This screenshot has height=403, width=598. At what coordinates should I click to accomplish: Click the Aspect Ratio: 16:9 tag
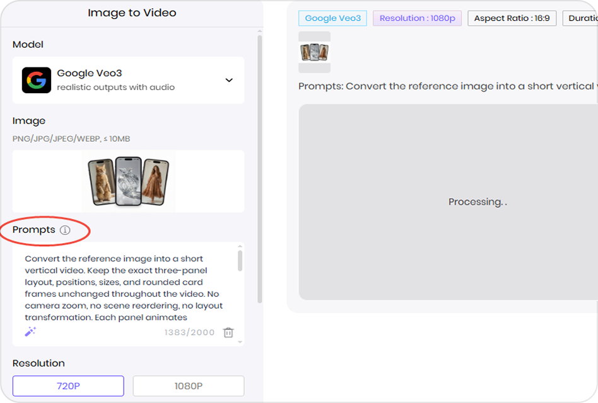(x=512, y=18)
